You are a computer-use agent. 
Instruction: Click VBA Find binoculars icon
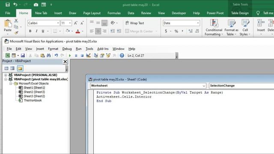click(x=48, y=56)
